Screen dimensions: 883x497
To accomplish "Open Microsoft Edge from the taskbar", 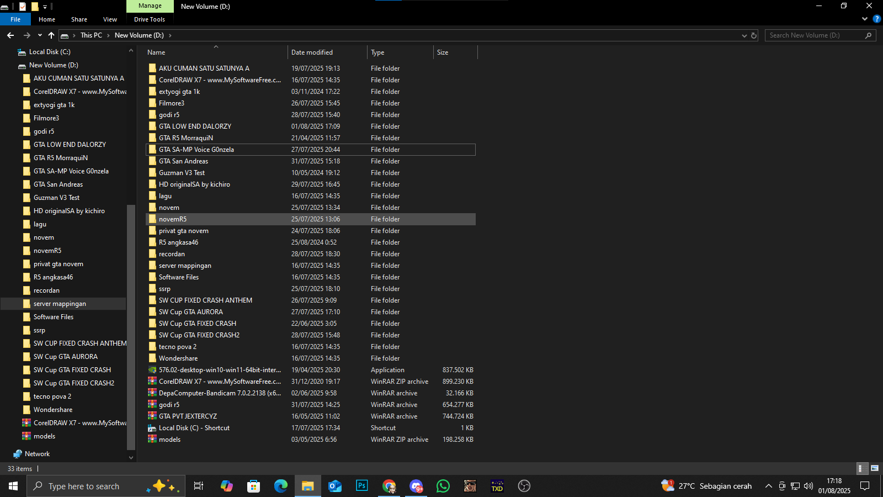I will 281,486.
